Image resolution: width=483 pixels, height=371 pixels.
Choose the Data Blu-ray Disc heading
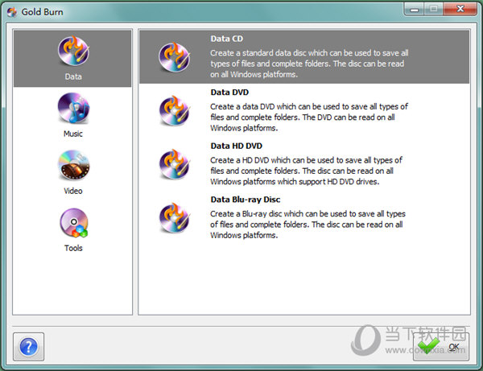[x=246, y=200]
